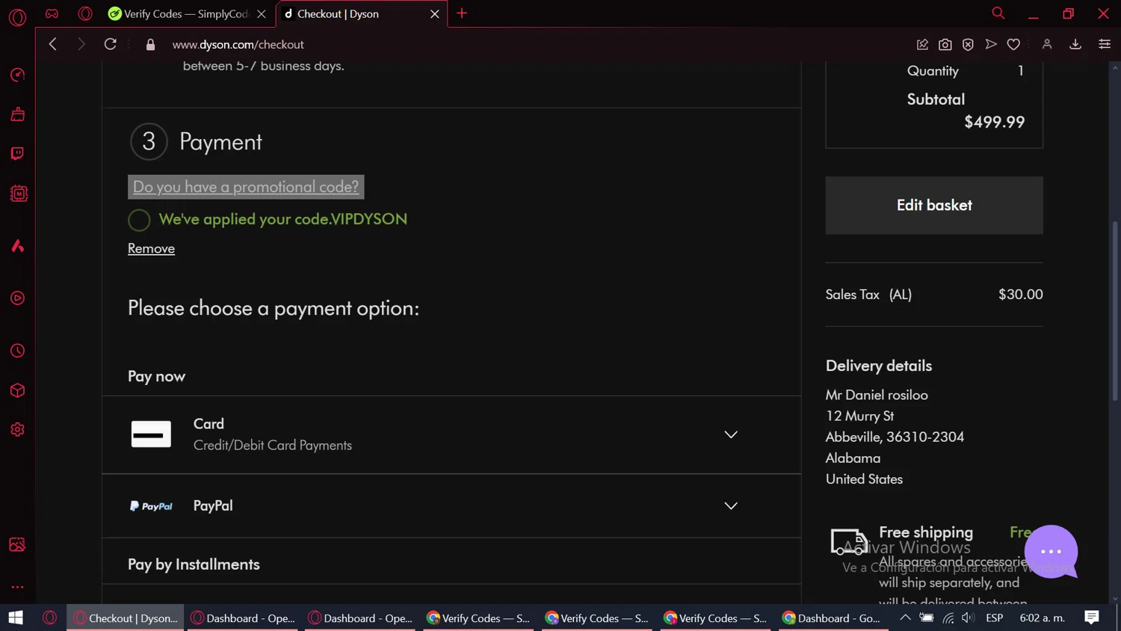Open GX Control speedometer panel in sidebar

pos(17,75)
